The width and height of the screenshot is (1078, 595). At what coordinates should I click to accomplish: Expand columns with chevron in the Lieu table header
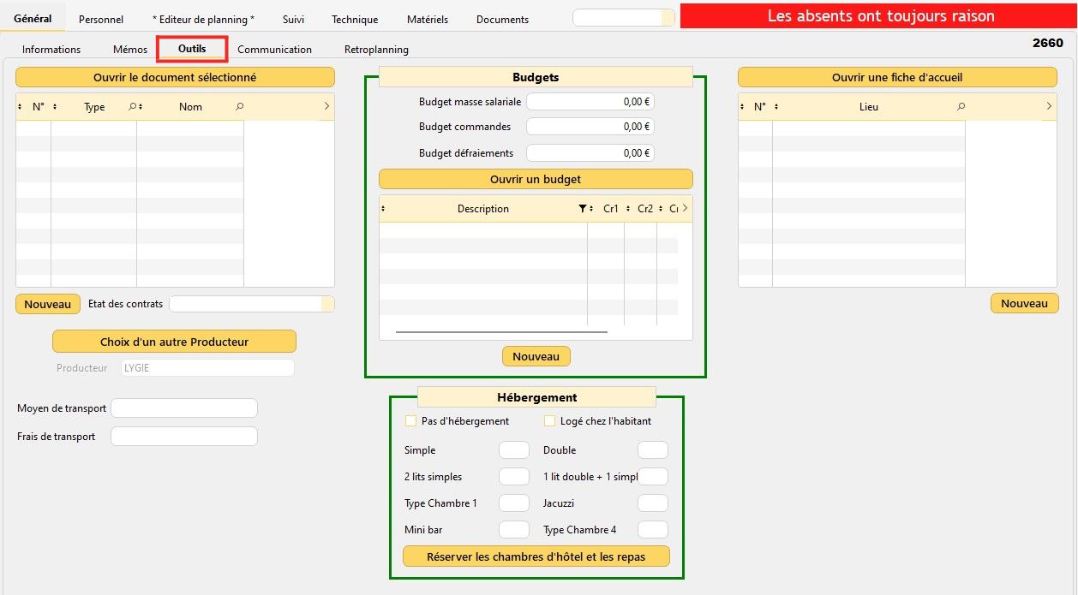[x=1049, y=106]
